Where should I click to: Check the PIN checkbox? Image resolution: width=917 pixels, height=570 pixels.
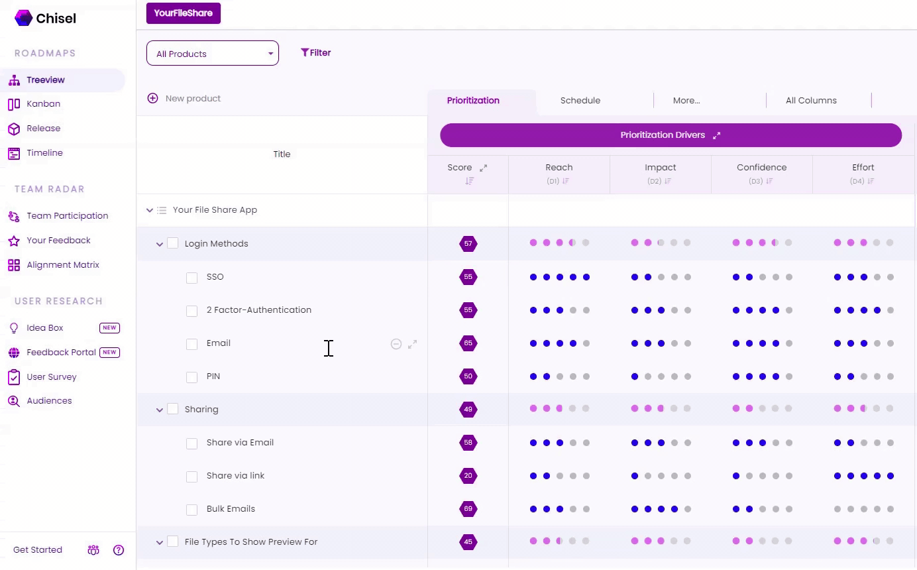[192, 377]
